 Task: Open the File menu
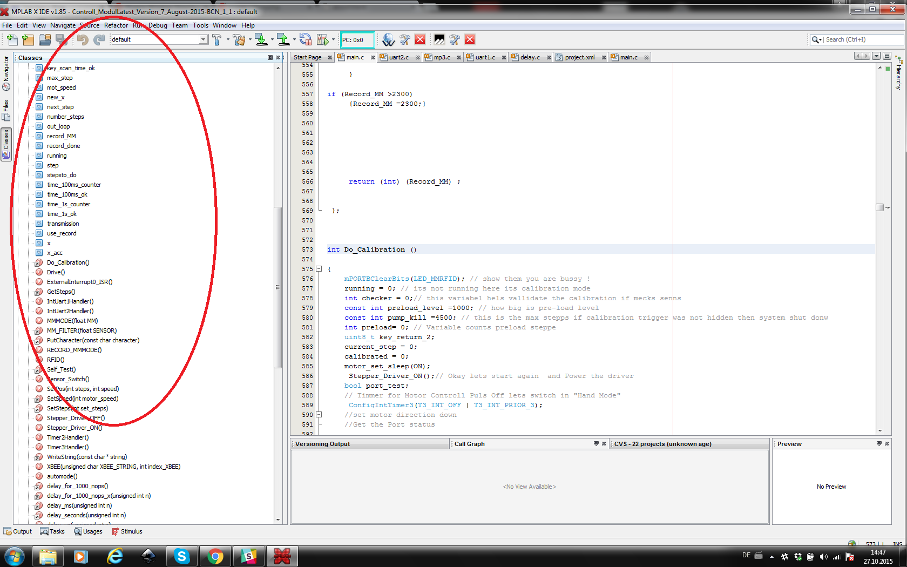coord(7,25)
